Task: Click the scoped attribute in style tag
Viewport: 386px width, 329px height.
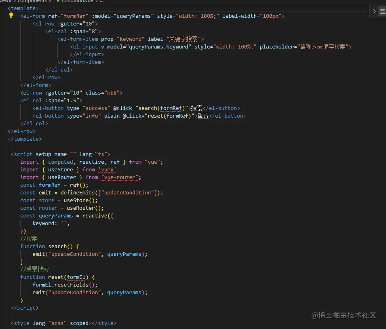Action: [79, 323]
